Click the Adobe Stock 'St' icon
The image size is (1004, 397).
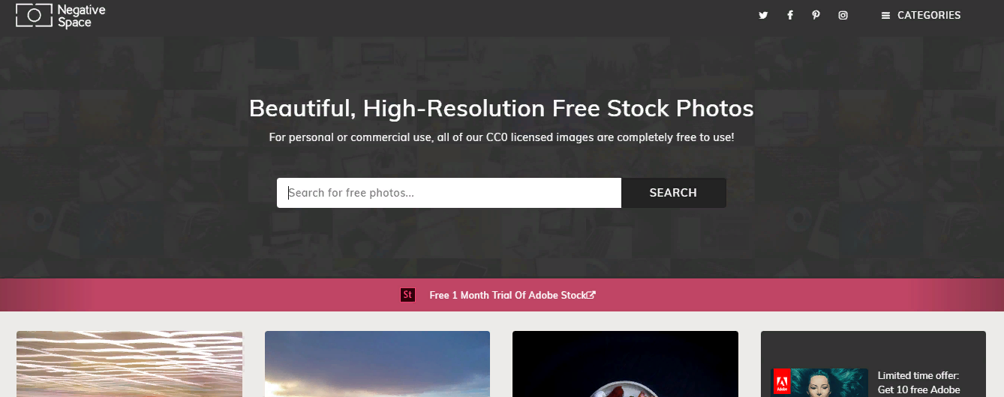click(x=407, y=295)
